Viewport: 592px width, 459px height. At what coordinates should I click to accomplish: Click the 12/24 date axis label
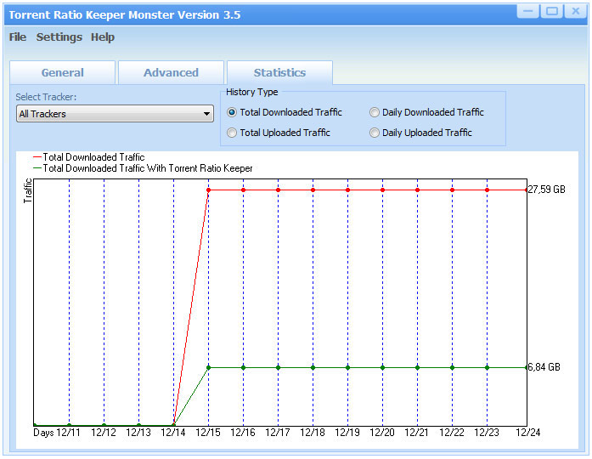527,432
